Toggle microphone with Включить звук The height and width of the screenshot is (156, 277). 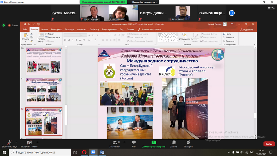(x=10, y=144)
